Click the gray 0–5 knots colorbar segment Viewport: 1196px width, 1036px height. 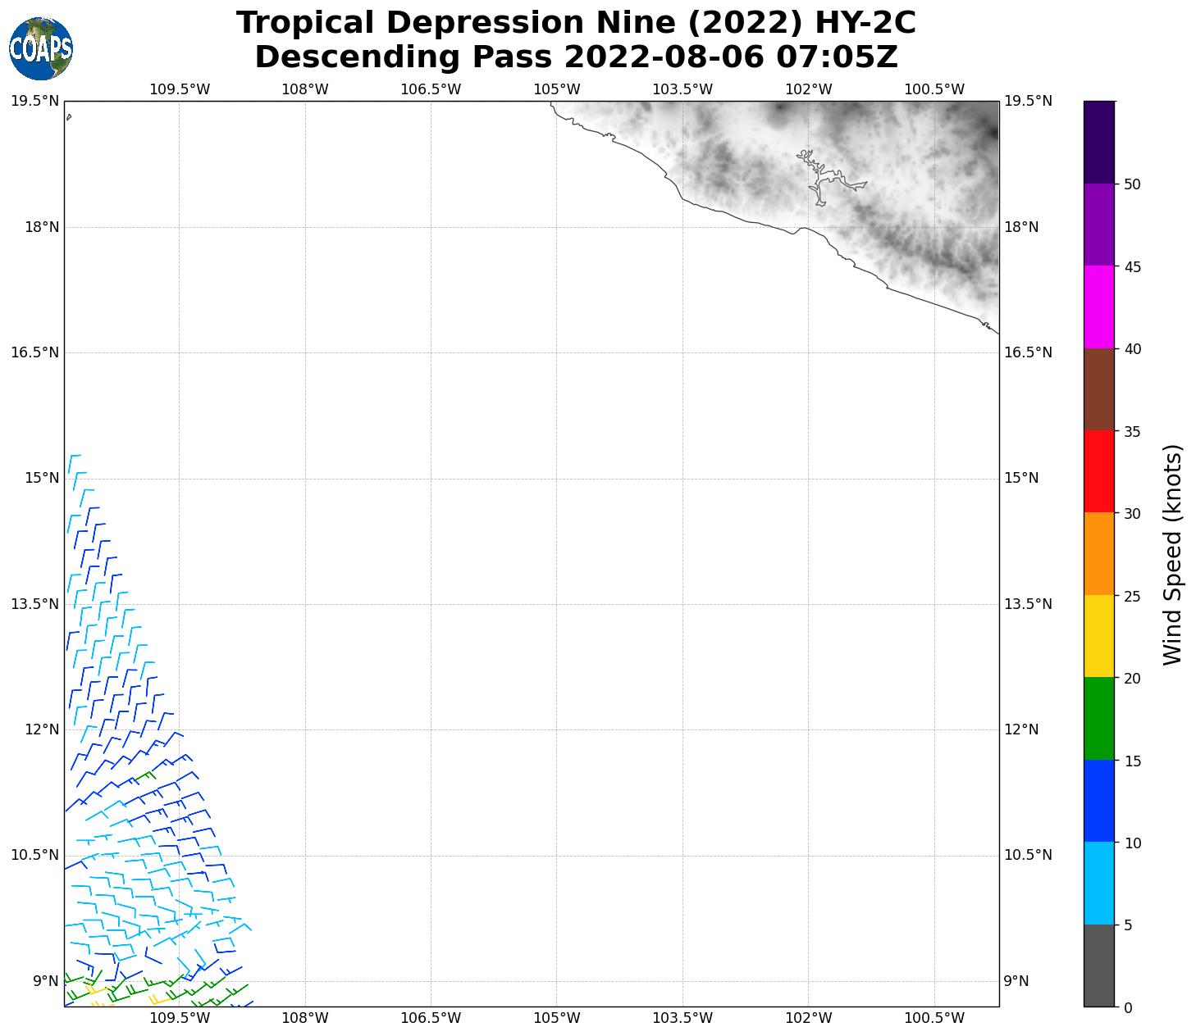[x=1098, y=965]
